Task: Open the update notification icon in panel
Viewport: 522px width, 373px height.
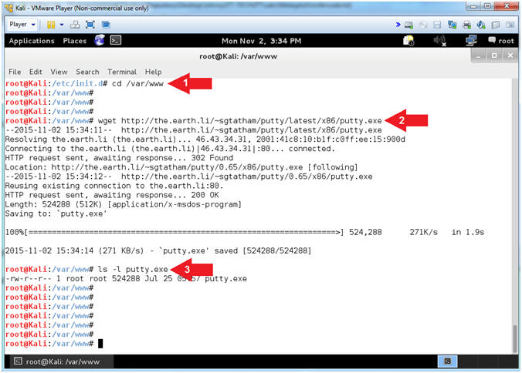Action: point(408,41)
